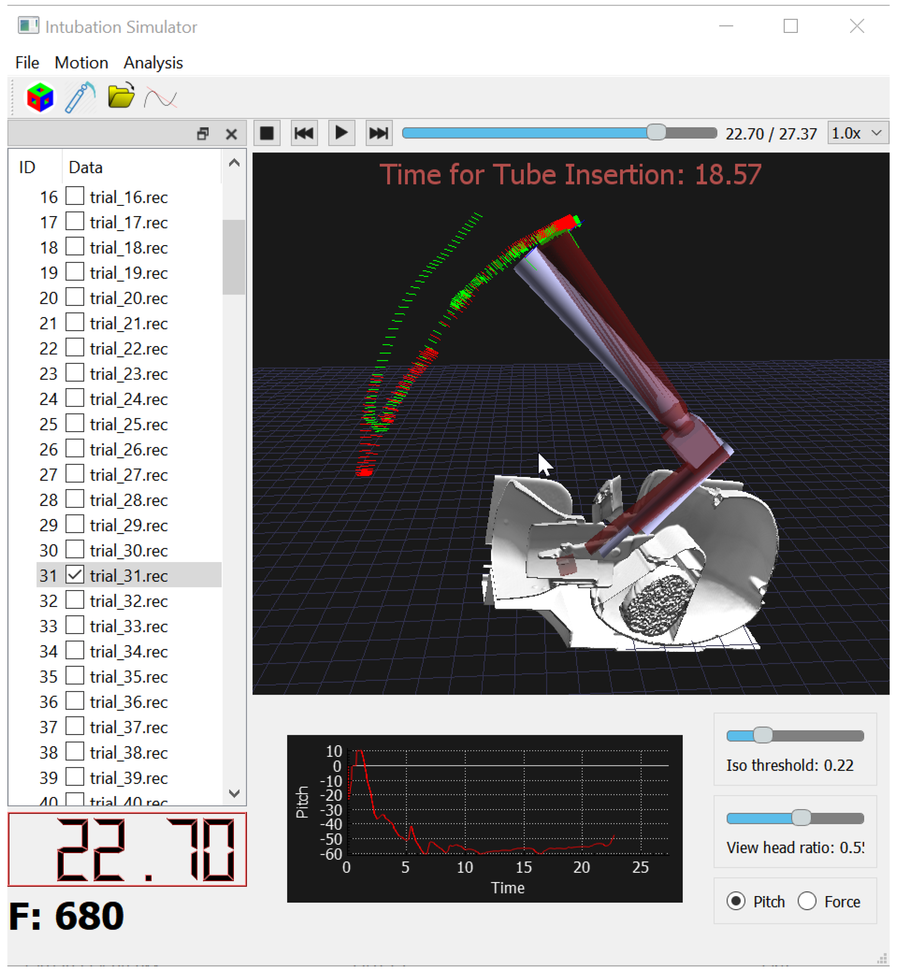Click the colorful RGB cube toolbar icon

pyautogui.click(x=40, y=97)
